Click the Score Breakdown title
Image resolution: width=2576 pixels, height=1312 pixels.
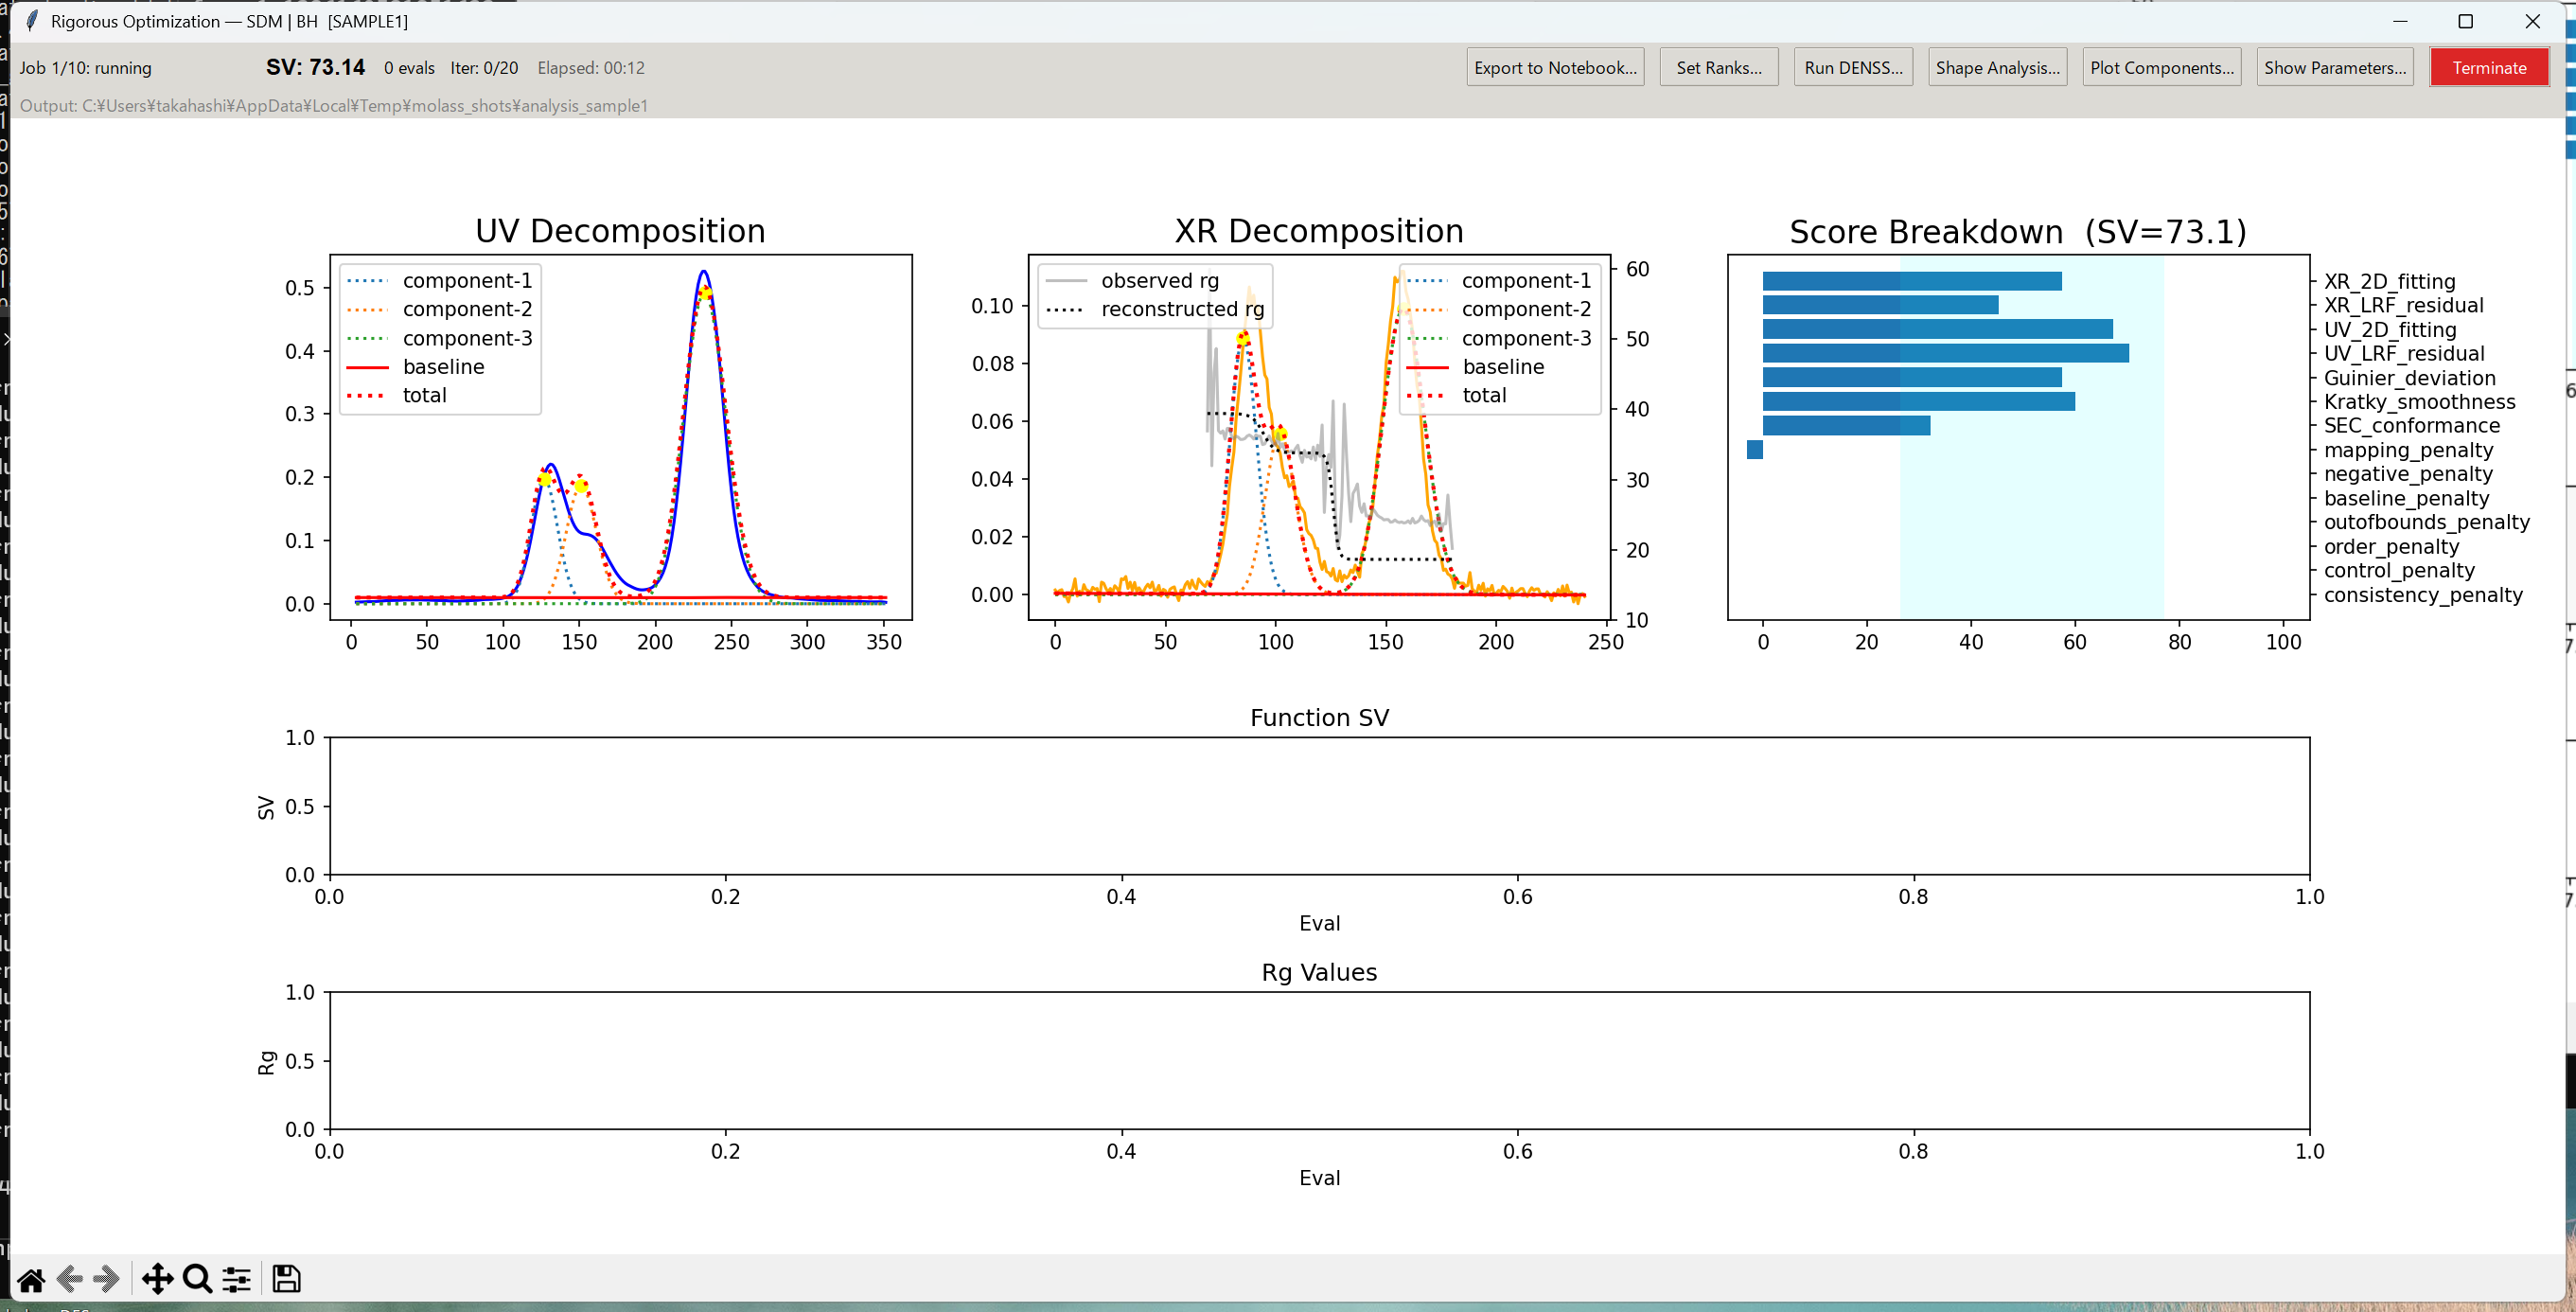[x=2018, y=232]
